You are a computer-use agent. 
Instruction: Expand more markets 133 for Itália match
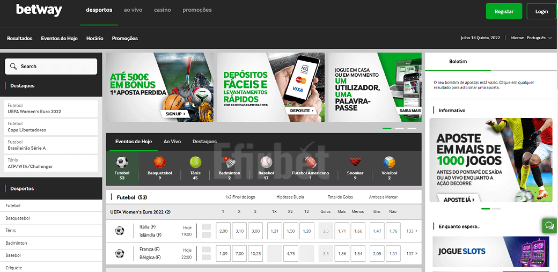point(412,231)
